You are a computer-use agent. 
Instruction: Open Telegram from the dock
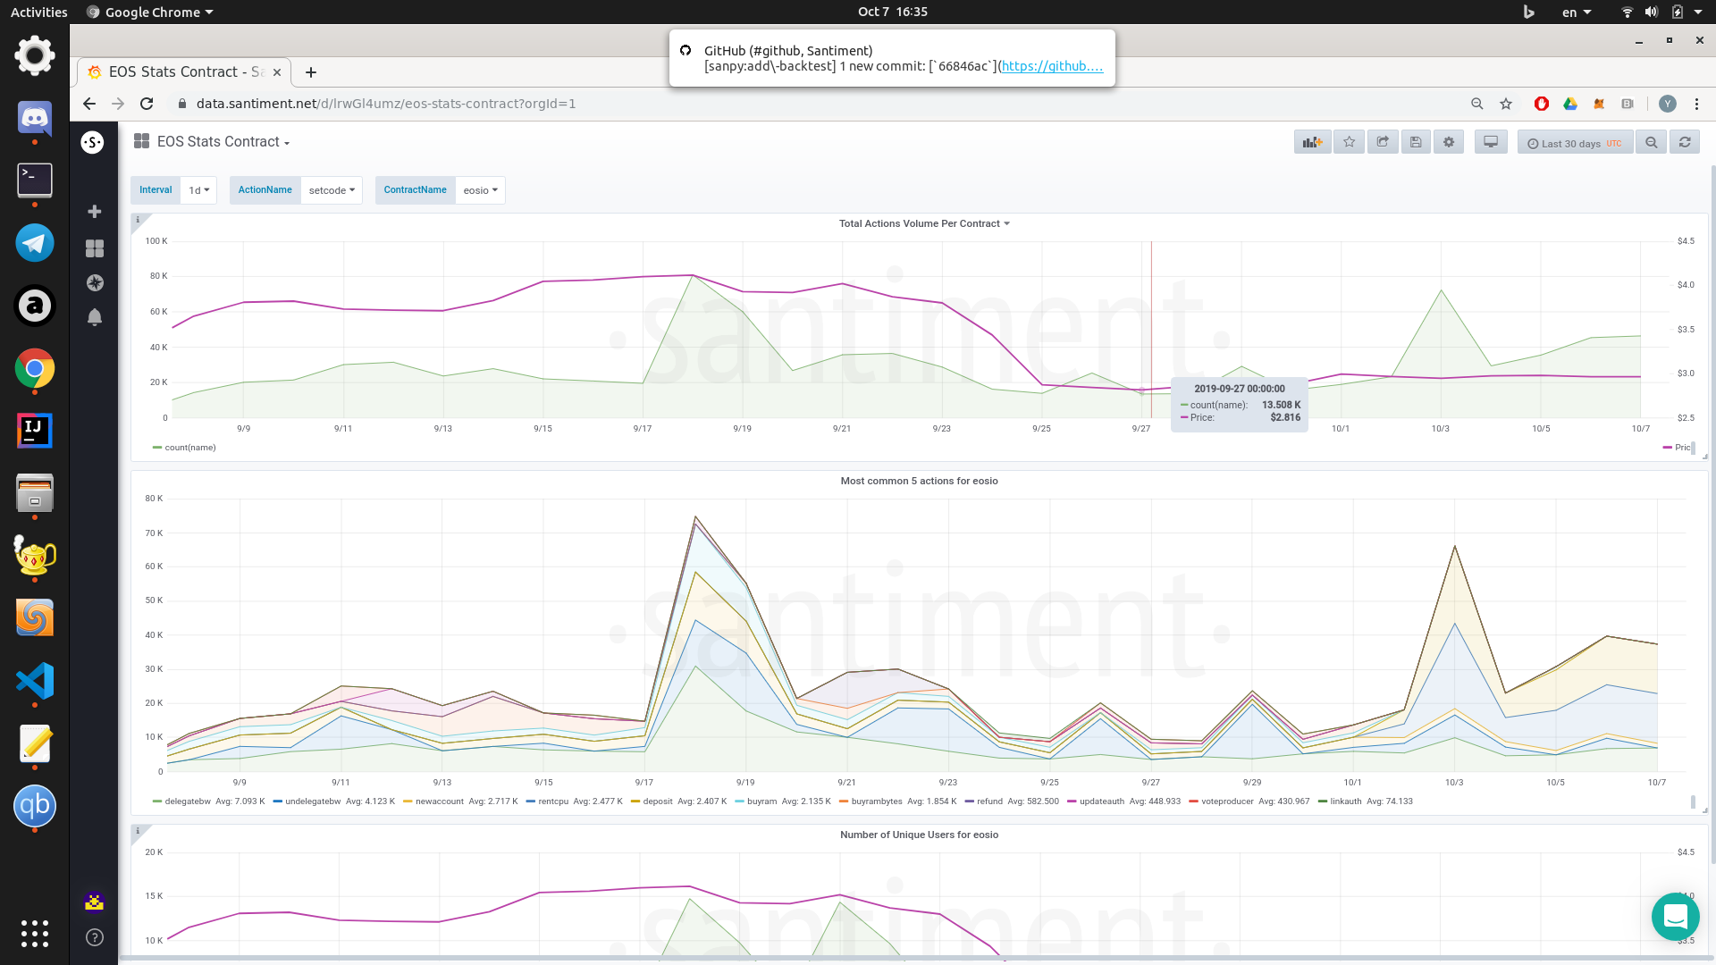(35, 243)
